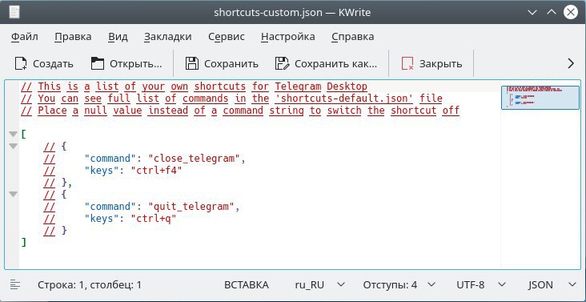Collapse fold marker beside close_telegram block
Viewport: 586px width, 302px height.
13,146
